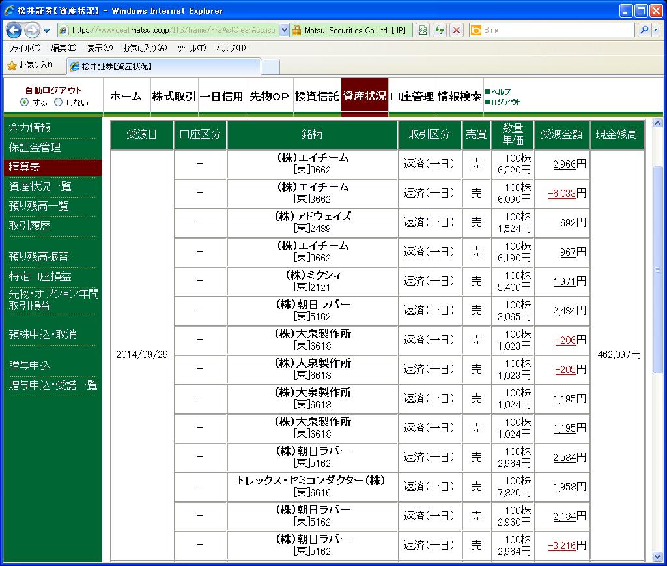Open the recent pages dropdown arrow
This screenshot has height=566, width=667.
coord(46,31)
